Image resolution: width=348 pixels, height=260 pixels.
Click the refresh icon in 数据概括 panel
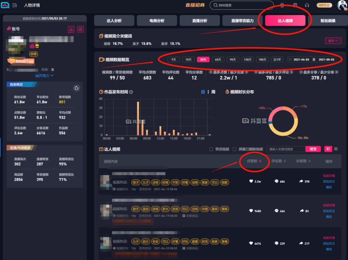[76, 88]
